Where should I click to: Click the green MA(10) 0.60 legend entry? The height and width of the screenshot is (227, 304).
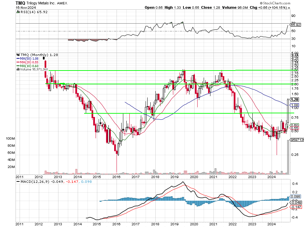29,66
